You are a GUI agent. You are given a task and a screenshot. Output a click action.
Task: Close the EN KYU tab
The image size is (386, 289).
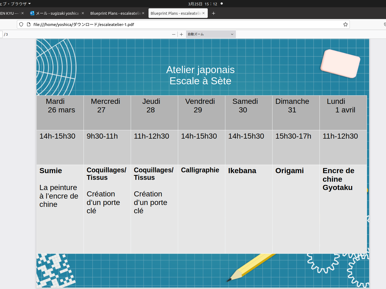[23, 13]
